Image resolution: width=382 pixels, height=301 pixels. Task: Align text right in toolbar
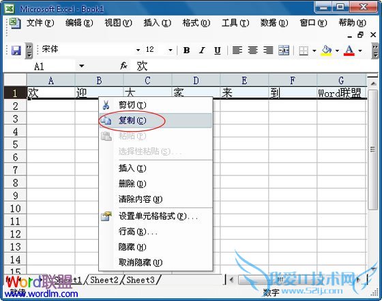(268, 51)
